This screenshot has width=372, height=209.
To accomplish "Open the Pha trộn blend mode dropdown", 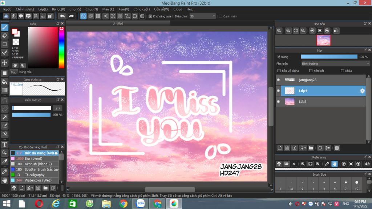I will click(x=335, y=64).
